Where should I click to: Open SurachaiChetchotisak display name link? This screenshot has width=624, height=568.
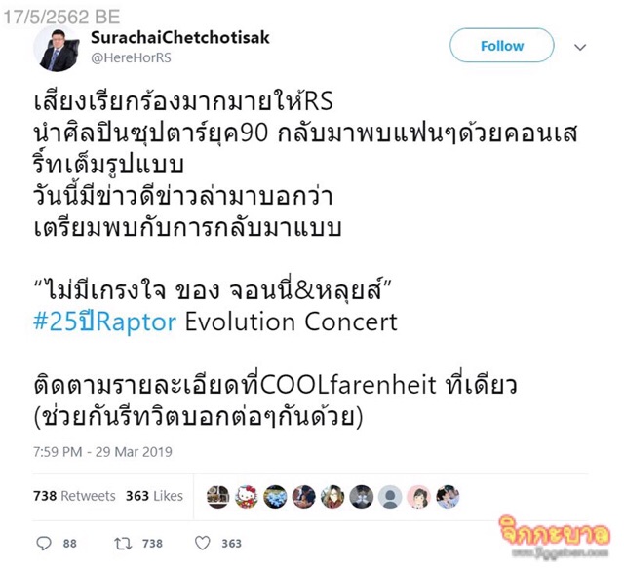(x=180, y=37)
